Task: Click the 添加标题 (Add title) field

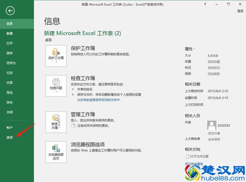Action: pyautogui.click(x=214, y=62)
